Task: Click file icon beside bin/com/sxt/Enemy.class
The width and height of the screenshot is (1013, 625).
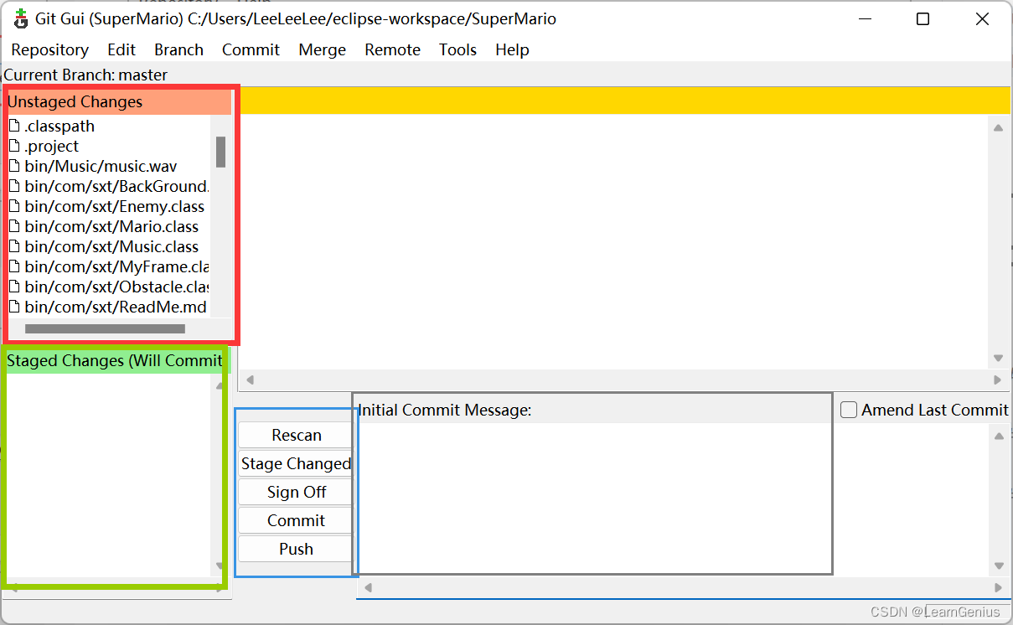Action: (x=13, y=207)
